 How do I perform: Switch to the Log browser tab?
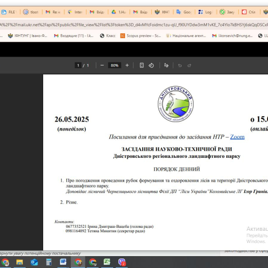206,12
